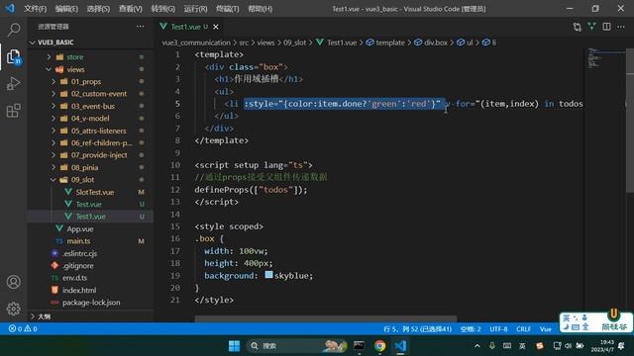Viewport: 634px width, 356px height.
Task: Open the 文件(F) menu
Action: [36, 9]
